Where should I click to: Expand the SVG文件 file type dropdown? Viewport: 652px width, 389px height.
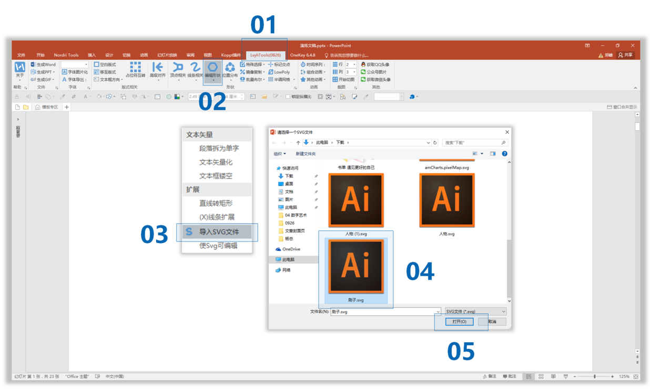[475, 311]
